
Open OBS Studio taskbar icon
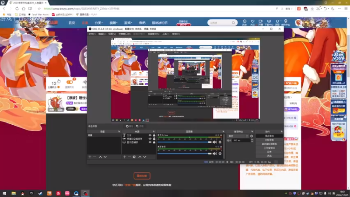click(x=85, y=193)
